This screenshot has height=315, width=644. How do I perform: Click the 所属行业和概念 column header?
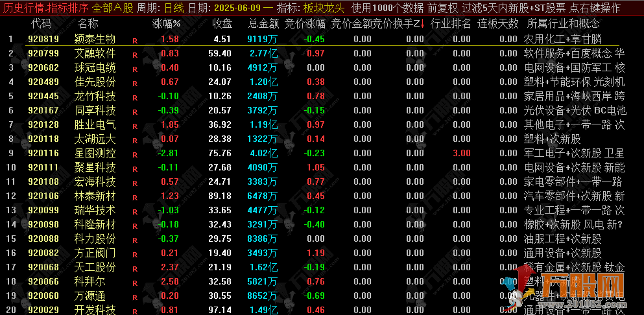pos(563,24)
